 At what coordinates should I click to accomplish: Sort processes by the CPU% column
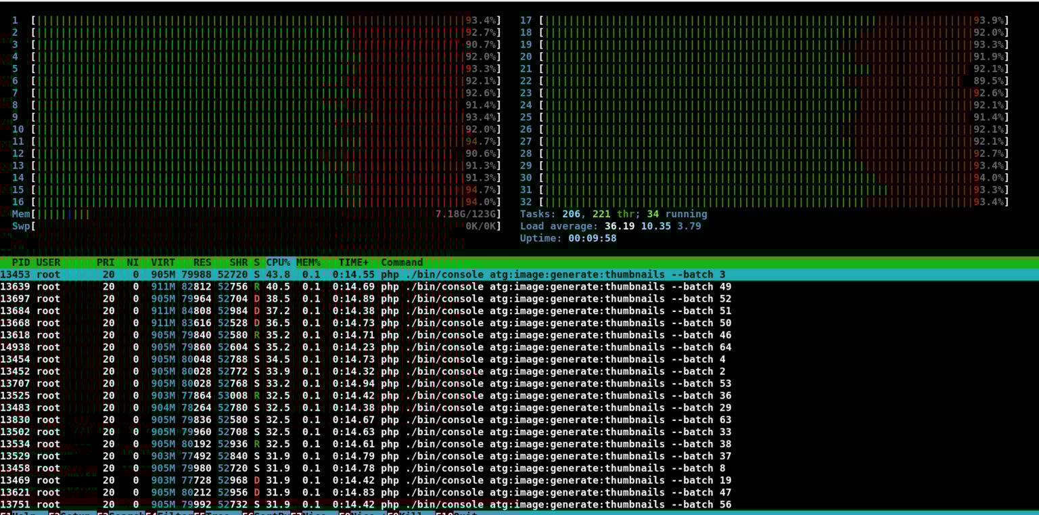coord(277,263)
